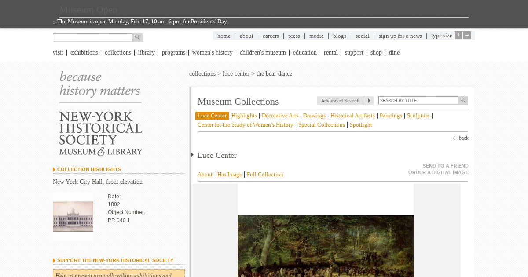The height and width of the screenshot is (277, 528).
Task: Open the social page
Action: [363, 36]
